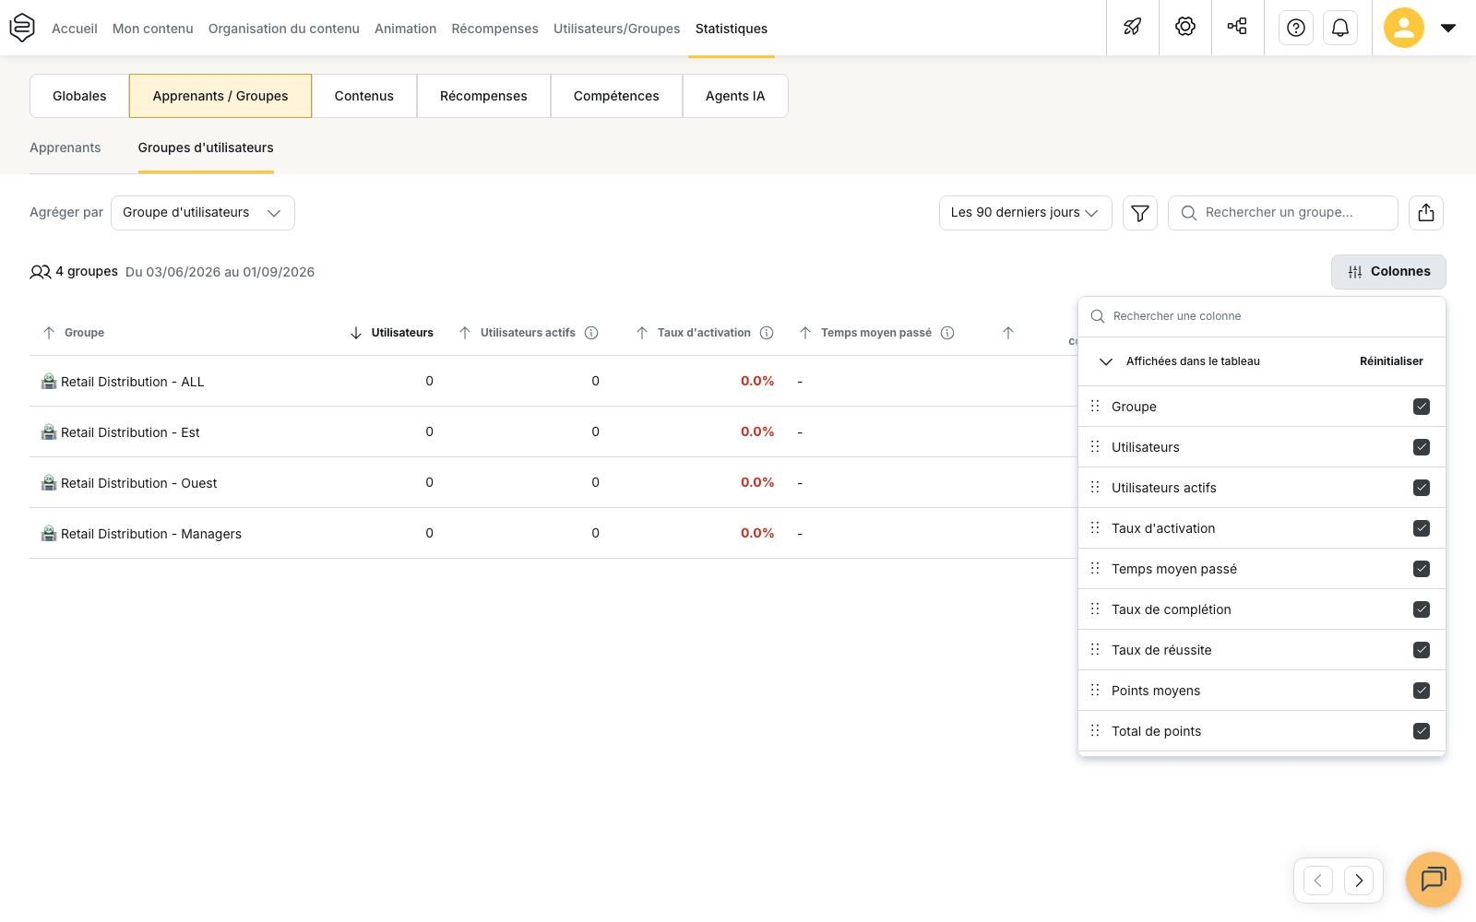Click info icon next to Taux d'activation

coord(767,333)
